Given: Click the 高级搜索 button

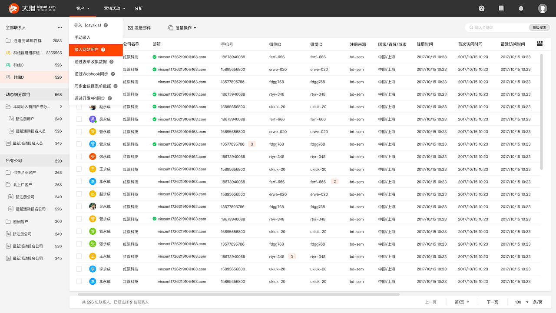Looking at the screenshot, I should [x=539, y=27].
